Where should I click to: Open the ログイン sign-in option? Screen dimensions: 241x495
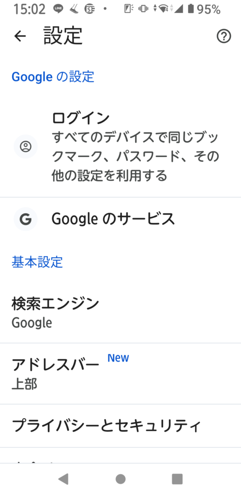120,146
